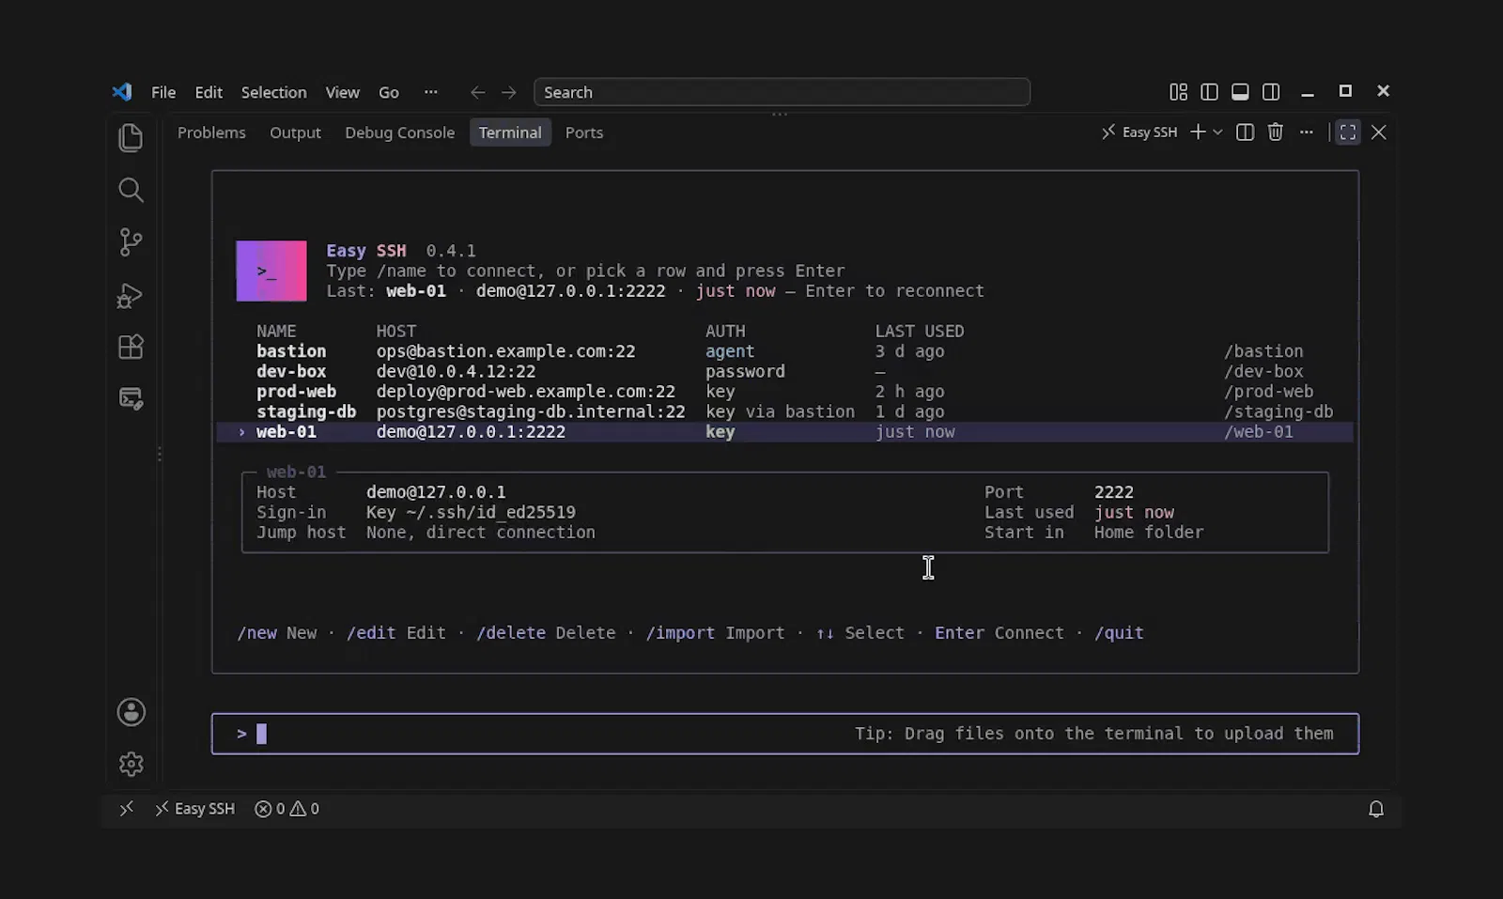Click the Easy SSH pink terminal logo
The width and height of the screenshot is (1503, 899).
[x=271, y=271]
